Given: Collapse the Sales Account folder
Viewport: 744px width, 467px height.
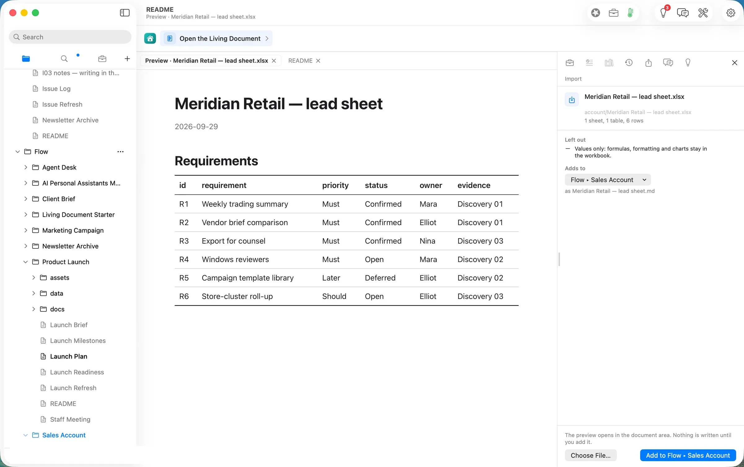Looking at the screenshot, I should 26,435.
